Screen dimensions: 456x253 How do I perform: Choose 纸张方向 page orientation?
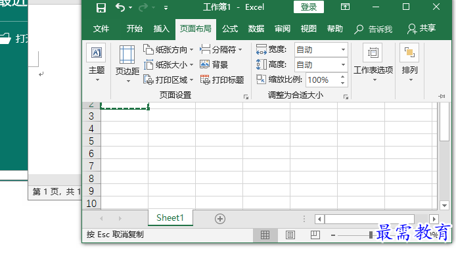168,50
